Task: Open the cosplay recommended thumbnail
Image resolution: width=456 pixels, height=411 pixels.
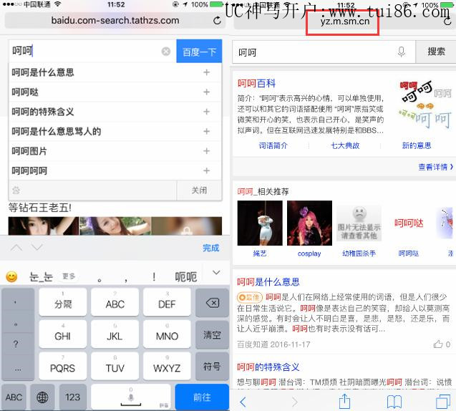Action: point(309,223)
